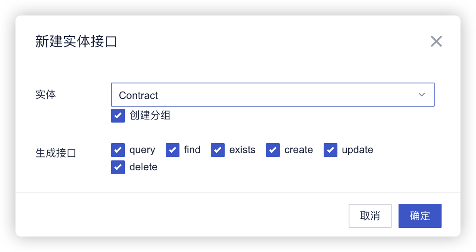Click the "update" label text
The height and width of the screenshot is (252, 476).
[357, 150]
